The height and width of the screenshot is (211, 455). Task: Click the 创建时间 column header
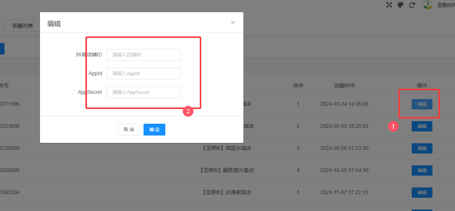(344, 85)
